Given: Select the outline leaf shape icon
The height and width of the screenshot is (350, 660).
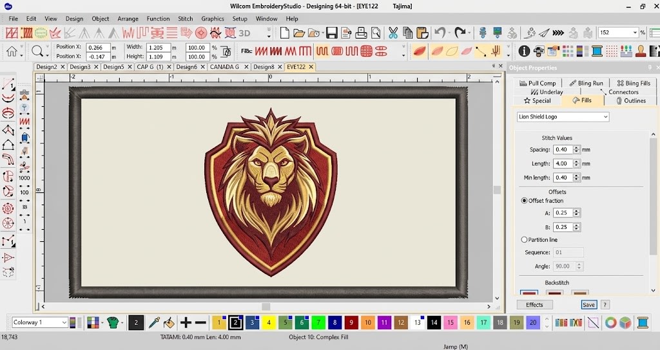Looking at the screenshot, I should 452,51.
